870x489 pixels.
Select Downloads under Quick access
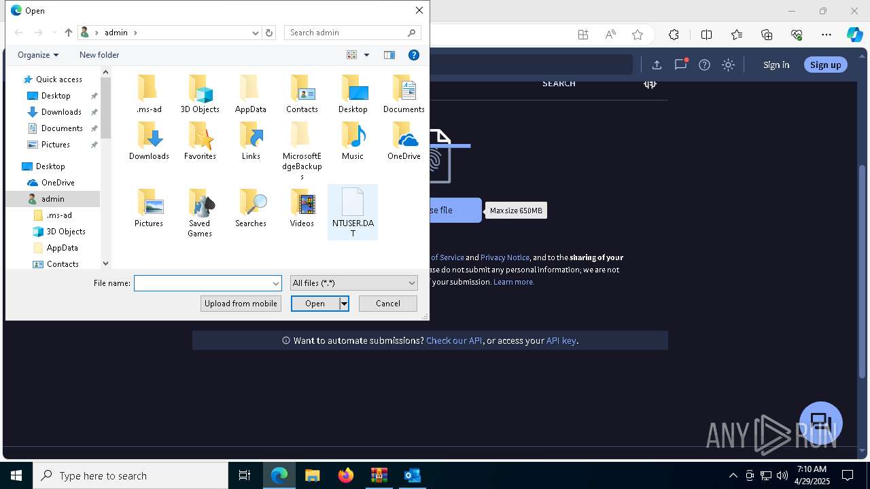click(x=61, y=112)
